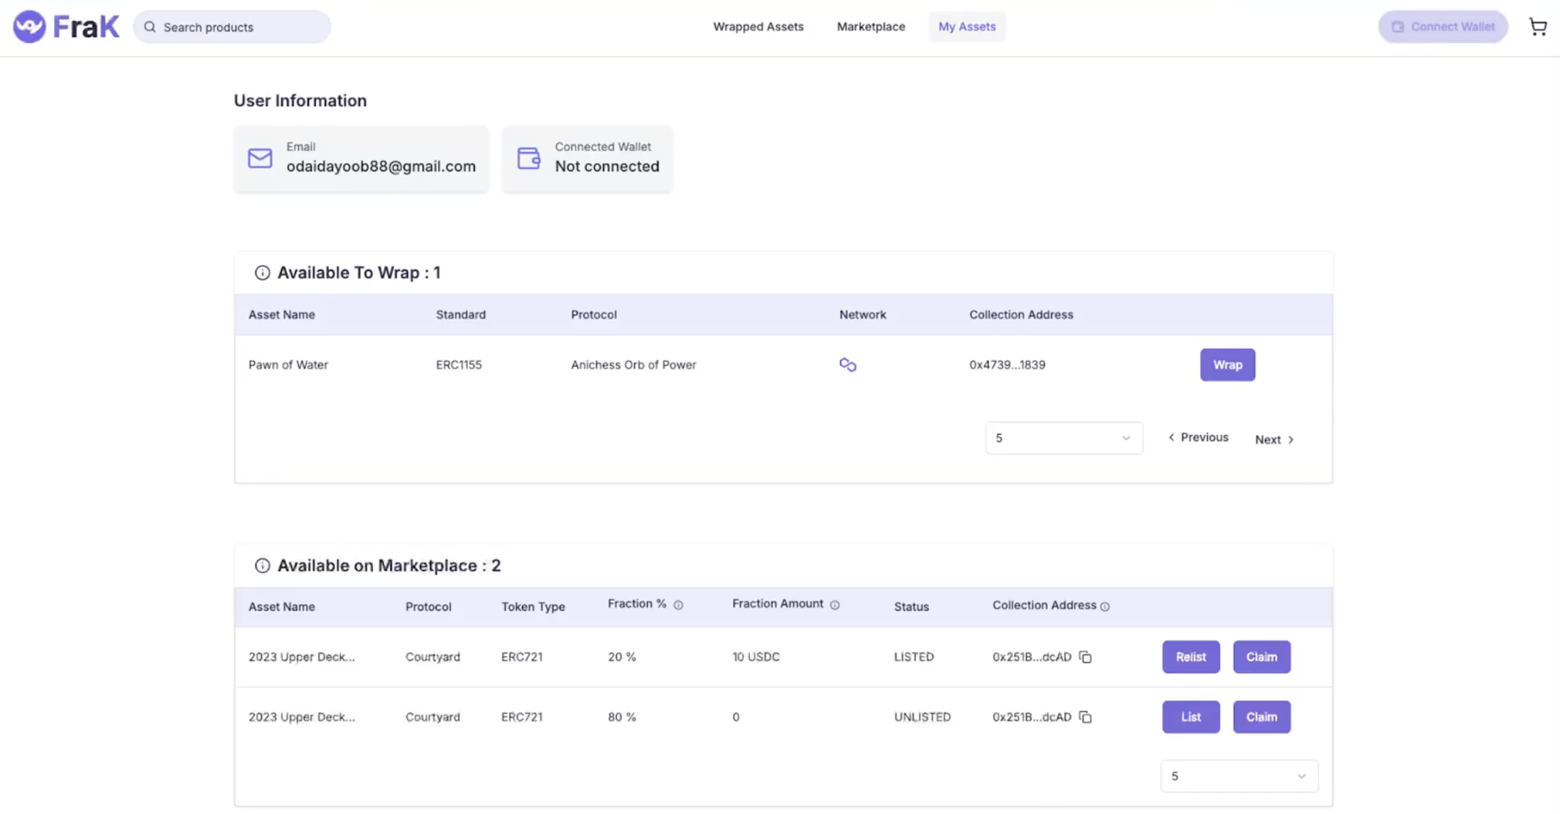Copy the collection address in the LISTED row
1560x814 pixels.
pos(1086,657)
